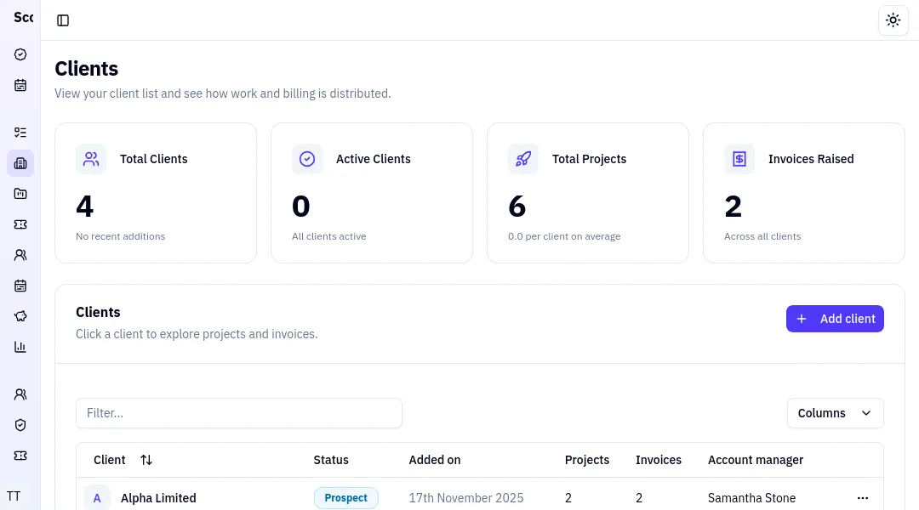Screen dimensions: 919x510
Task: Open the calendar icon near the sidebar top
Action: (x=20, y=85)
